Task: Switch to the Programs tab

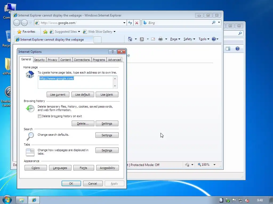Action: coord(99,60)
